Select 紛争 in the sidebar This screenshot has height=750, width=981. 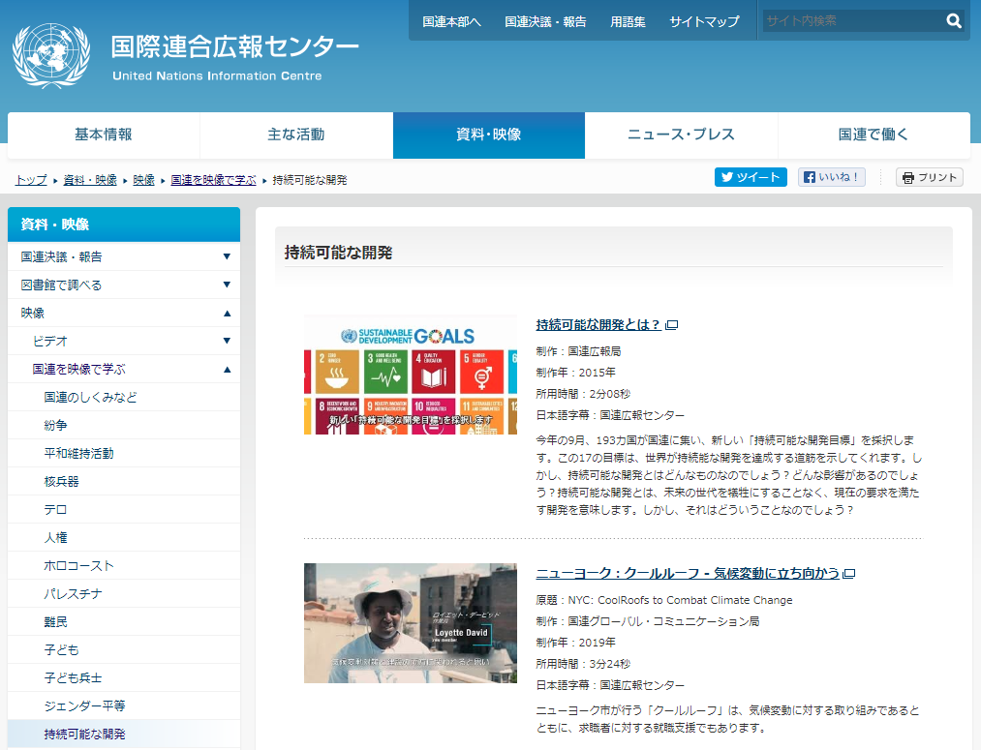pos(124,426)
